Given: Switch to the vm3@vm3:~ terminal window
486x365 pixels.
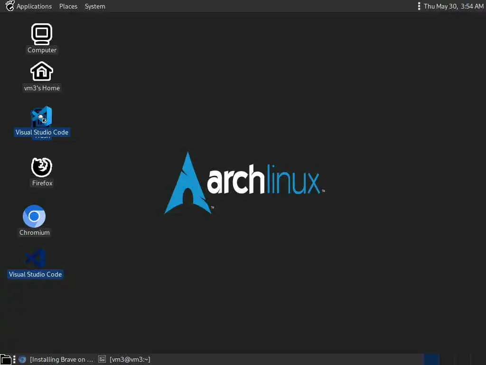Looking at the screenshot, I should (124, 359).
